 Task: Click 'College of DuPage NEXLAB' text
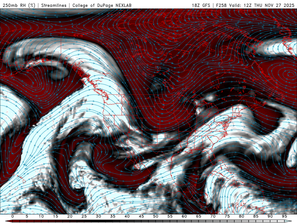[x=102, y=5]
